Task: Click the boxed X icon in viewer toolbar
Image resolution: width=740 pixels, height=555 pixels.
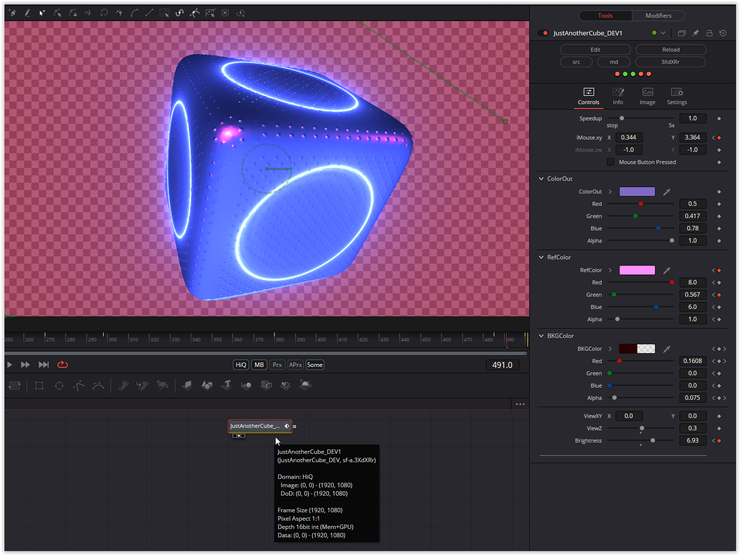Action: [225, 13]
